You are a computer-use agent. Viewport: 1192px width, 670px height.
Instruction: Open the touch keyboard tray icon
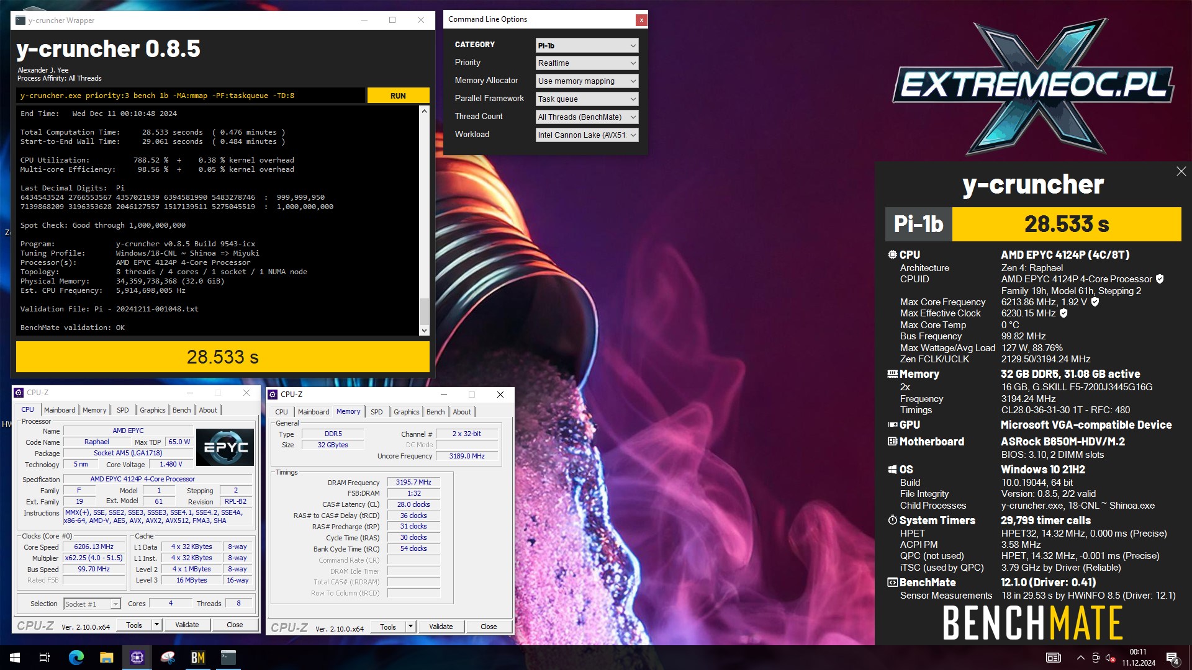click(x=1054, y=658)
